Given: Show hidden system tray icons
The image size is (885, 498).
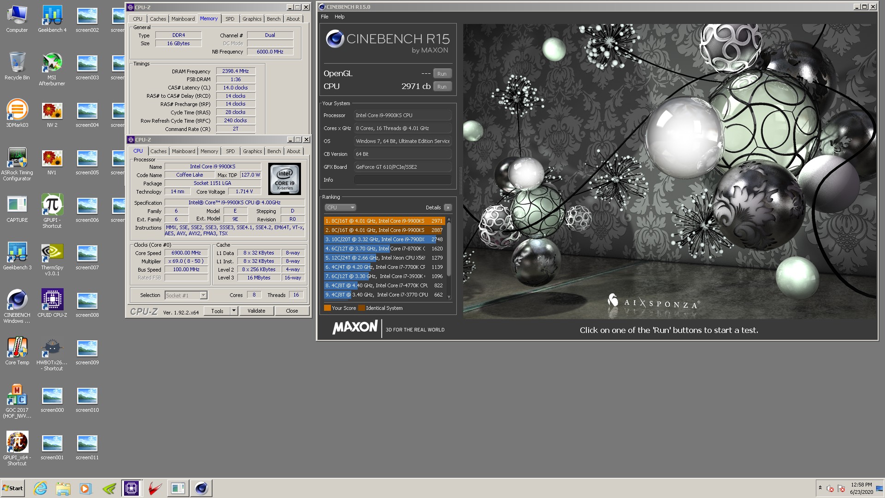Looking at the screenshot, I should point(820,488).
